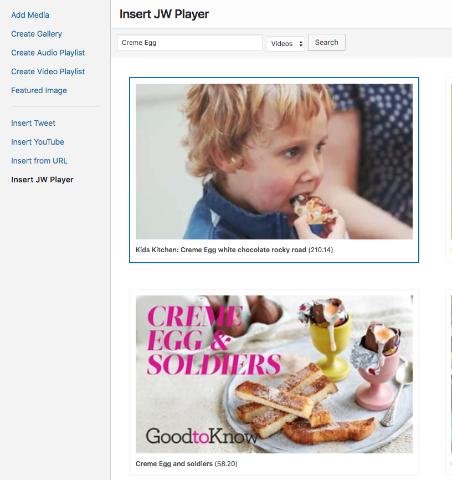
Task: Open Insert YouTube panel
Action: (x=38, y=142)
